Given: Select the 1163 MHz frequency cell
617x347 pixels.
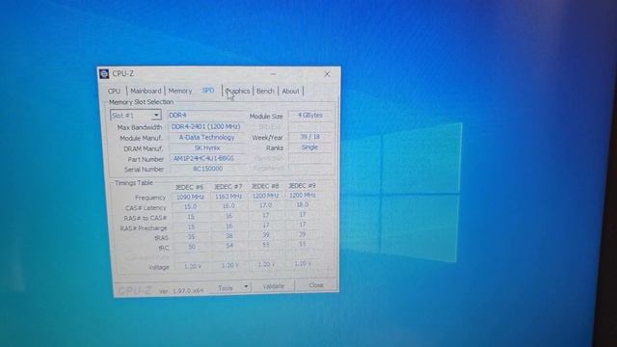Looking at the screenshot, I should click(x=228, y=196).
